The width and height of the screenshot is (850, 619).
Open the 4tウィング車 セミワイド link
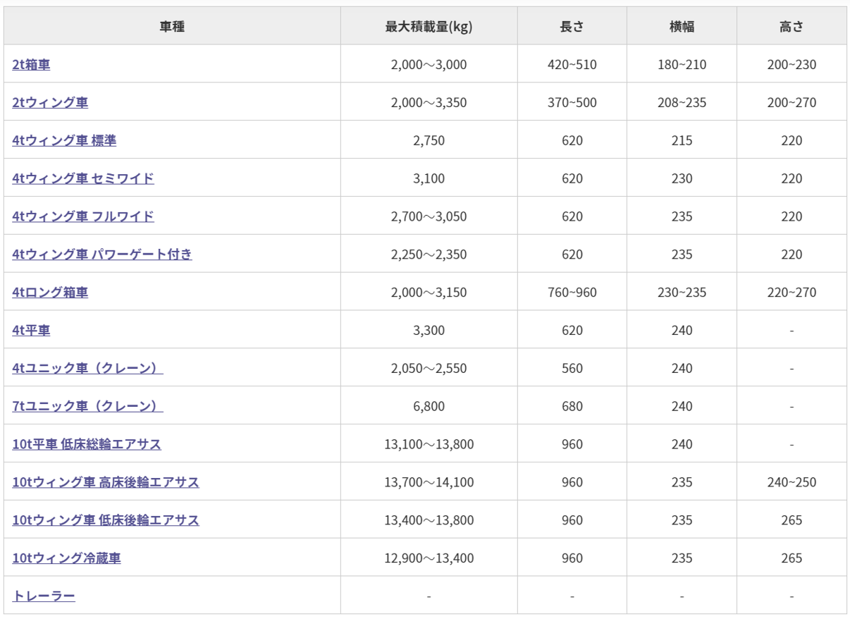coord(83,178)
